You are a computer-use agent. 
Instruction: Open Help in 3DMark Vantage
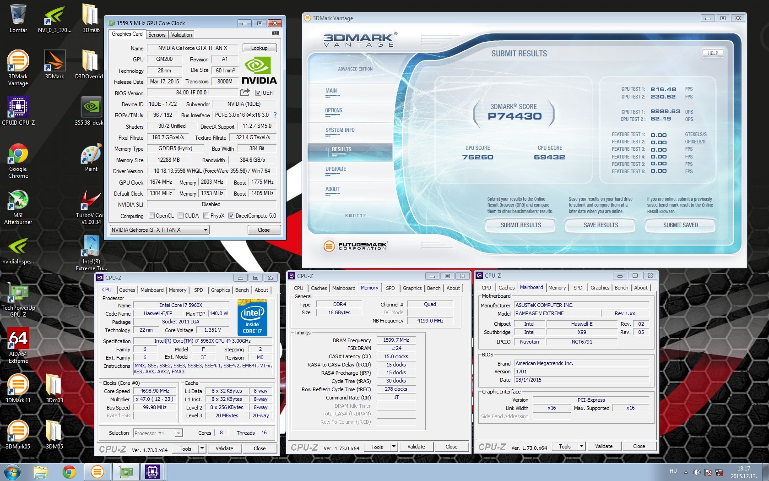coord(713,54)
